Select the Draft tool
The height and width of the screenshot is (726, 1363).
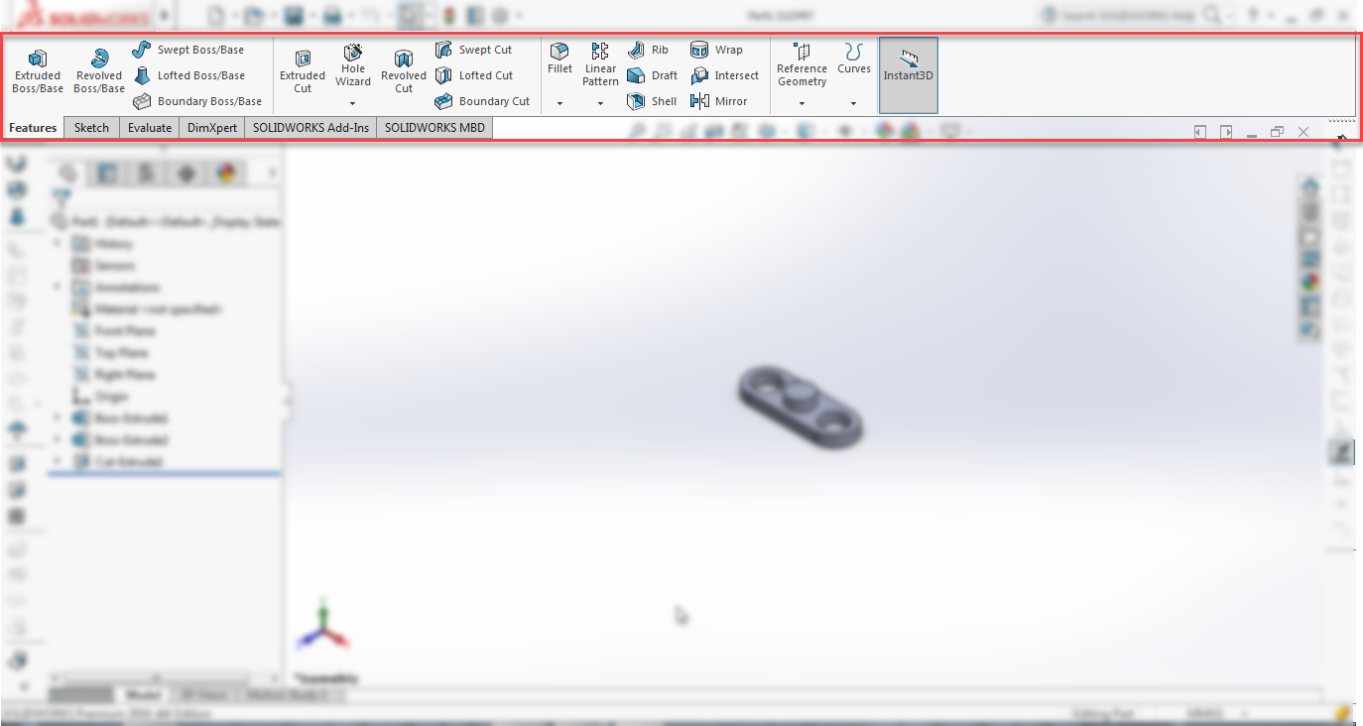coord(655,74)
